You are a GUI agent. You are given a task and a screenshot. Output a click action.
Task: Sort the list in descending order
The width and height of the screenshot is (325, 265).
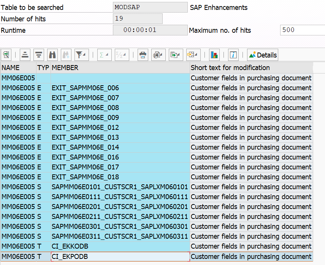pos(39,55)
